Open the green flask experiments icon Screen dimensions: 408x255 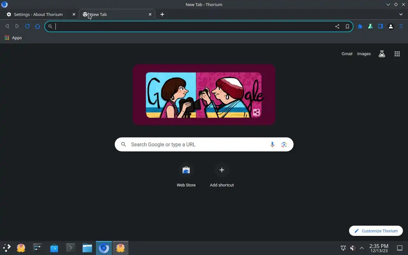tap(370, 26)
